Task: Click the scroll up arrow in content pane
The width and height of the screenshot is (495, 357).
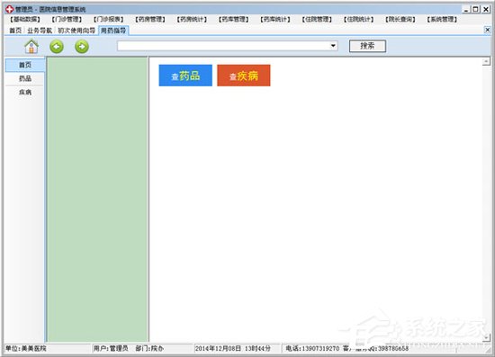Action: click(487, 61)
